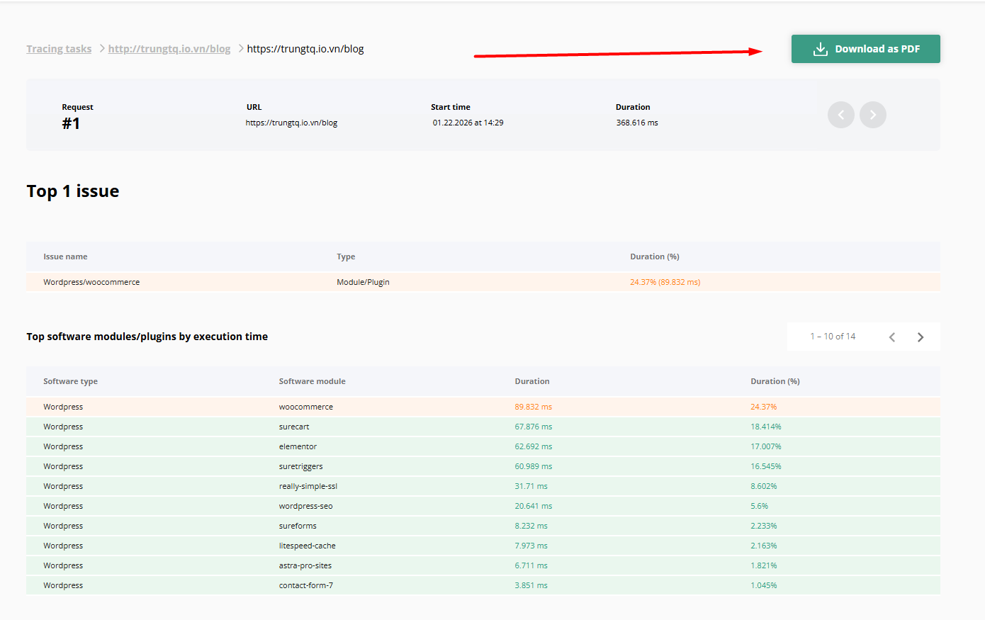The height and width of the screenshot is (620, 985).
Task: Click the sureforms module cell
Action: [298, 526]
